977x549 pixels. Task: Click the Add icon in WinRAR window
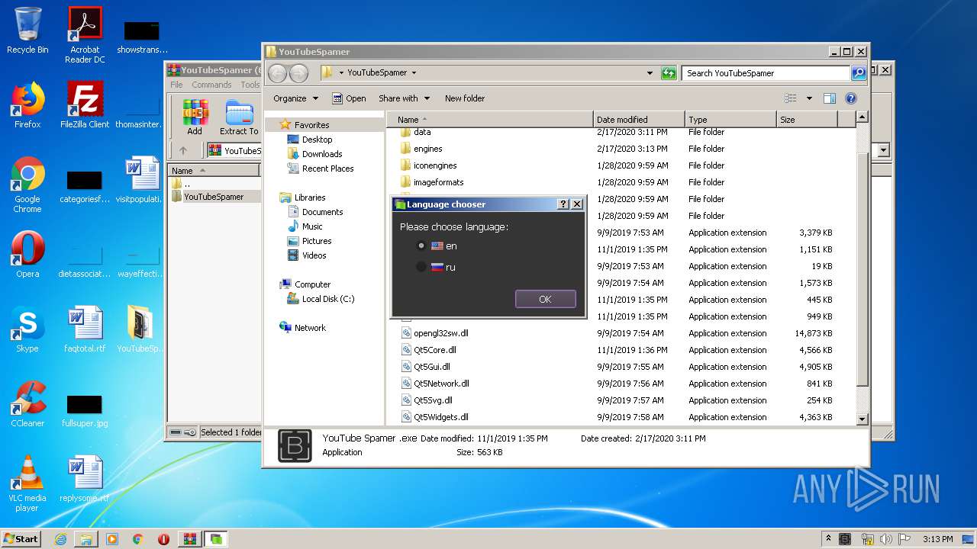(x=195, y=117)
